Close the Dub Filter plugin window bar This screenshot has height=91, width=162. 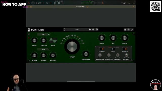click(133, 7)
